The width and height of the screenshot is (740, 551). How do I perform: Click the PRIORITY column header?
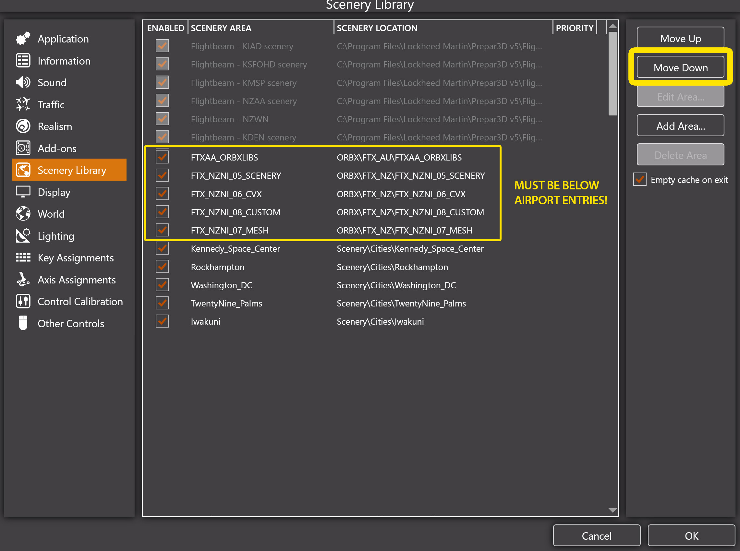click(x=574, y=28)
